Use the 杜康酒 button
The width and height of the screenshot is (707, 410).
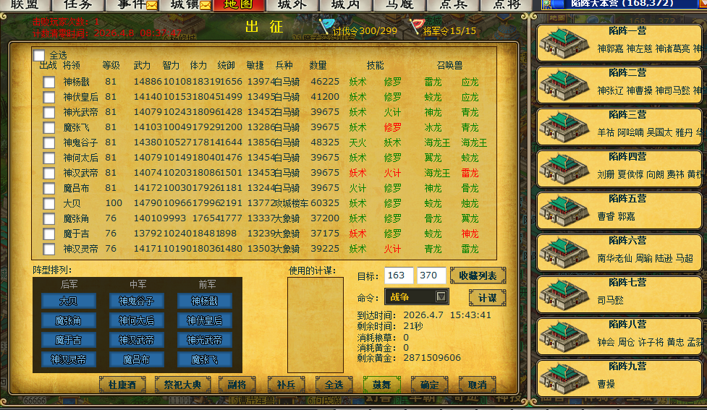click(122, 385)
